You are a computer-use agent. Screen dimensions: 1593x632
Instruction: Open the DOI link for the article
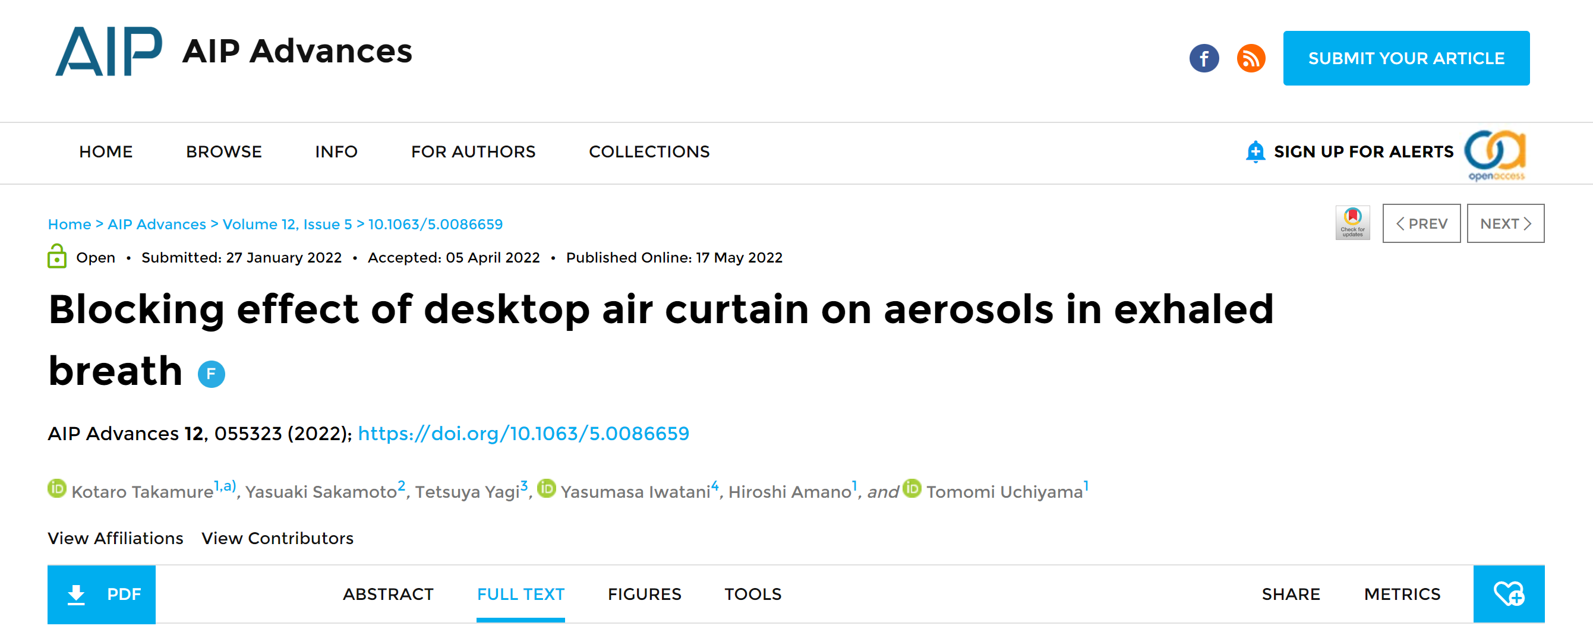[x=523, y=434]
